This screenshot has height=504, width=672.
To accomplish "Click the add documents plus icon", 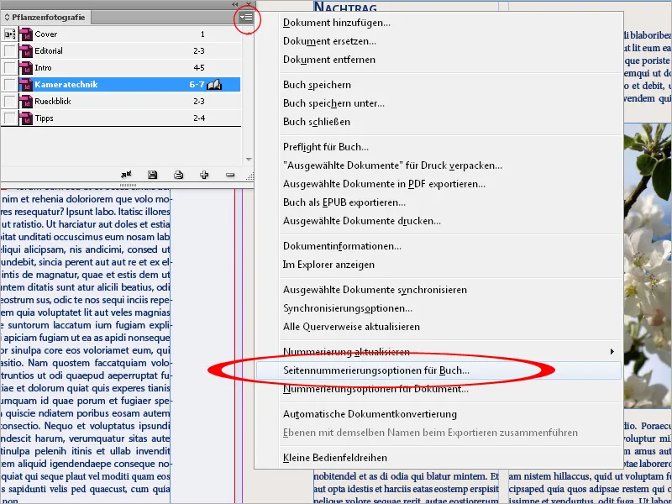I will pyautogui.click(x=204, y=175).
